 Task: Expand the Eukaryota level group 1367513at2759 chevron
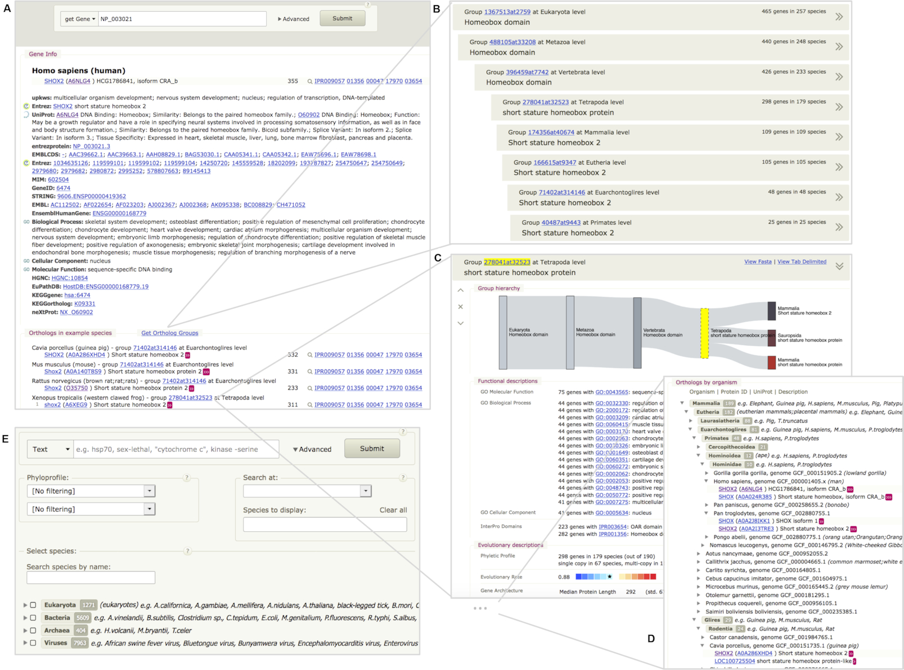tap(839, 17)
